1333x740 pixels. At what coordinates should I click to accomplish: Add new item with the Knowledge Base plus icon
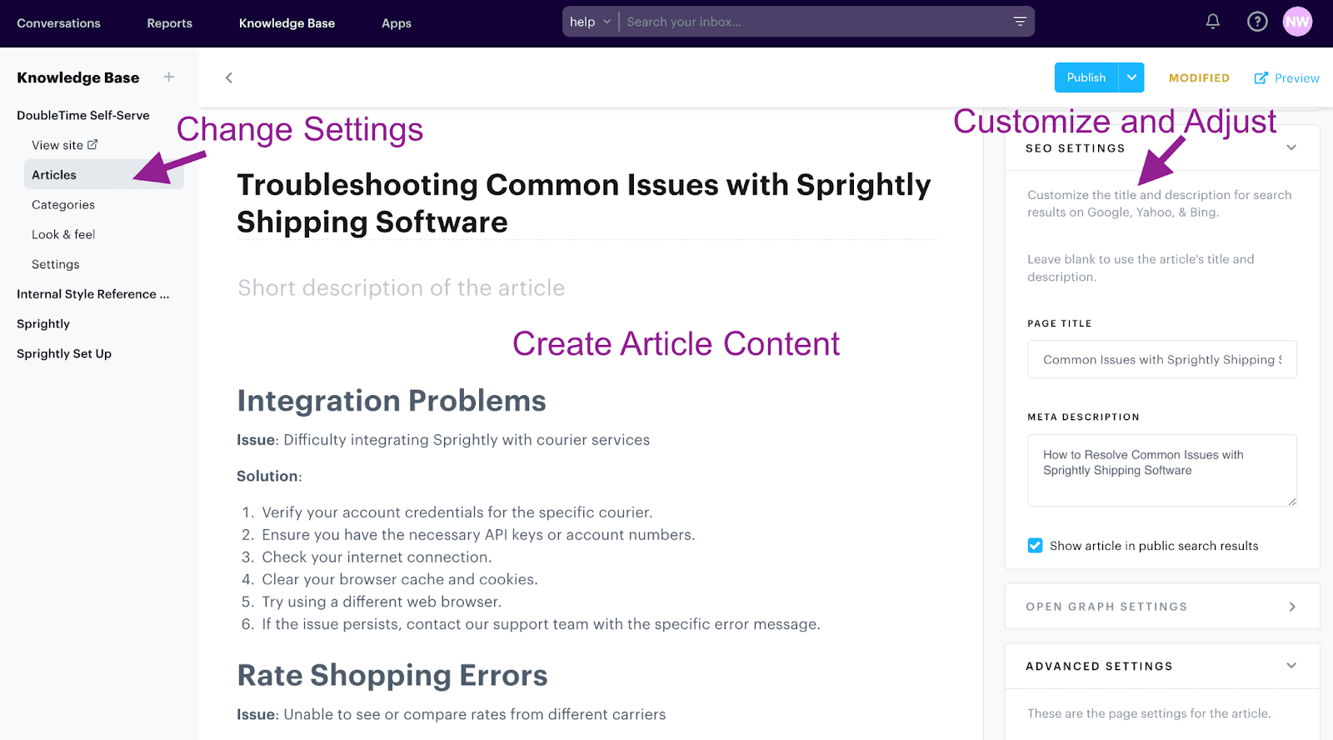click(x=168, y=77)
